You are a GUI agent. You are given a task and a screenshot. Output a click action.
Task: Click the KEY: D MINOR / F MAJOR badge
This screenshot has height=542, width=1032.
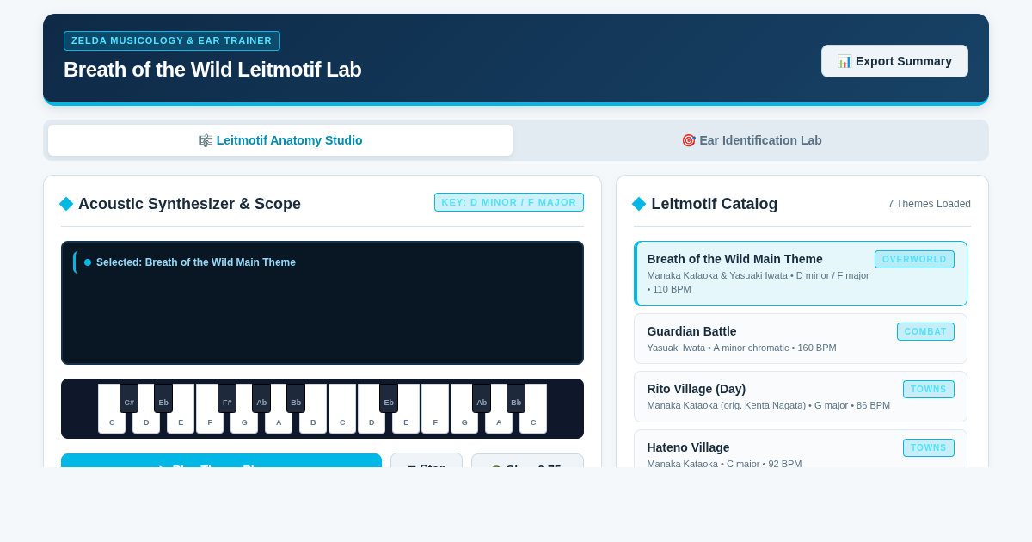(509, 202)
